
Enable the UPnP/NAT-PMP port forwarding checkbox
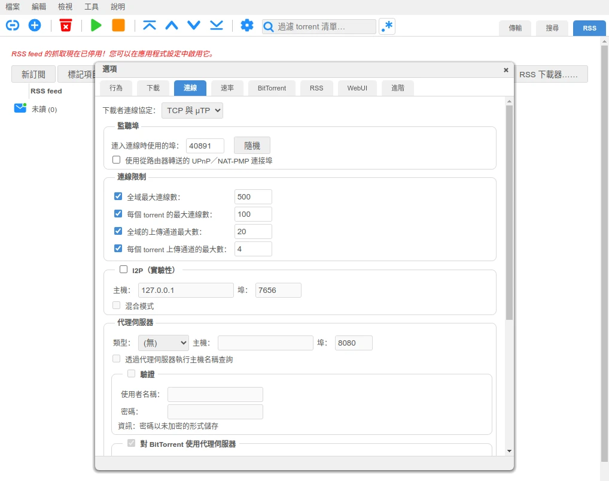[117, 160]
